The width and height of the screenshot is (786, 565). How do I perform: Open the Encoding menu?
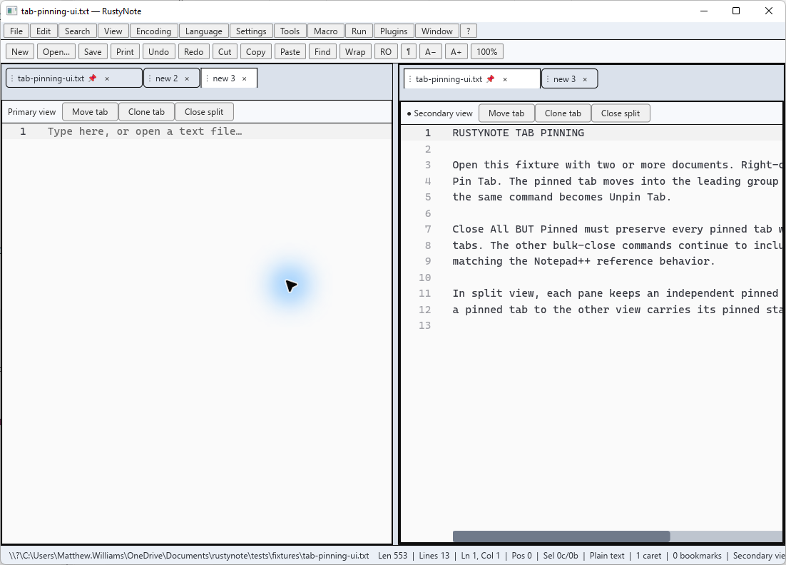pyautogui.click(x=153, y=31)
